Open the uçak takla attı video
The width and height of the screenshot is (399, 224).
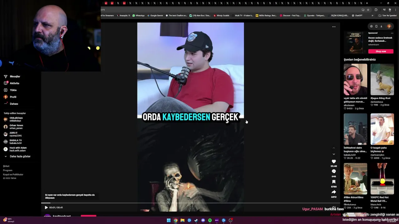(x=355, y=80)
